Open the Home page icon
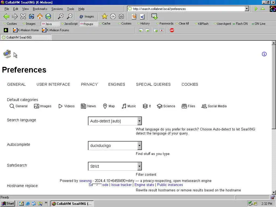The height and width of the screenshot is (207, 276). pyautogui.click(x=40, y=16)
